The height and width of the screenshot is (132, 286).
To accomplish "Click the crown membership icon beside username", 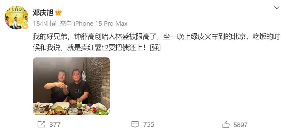I will coord(58,13).
